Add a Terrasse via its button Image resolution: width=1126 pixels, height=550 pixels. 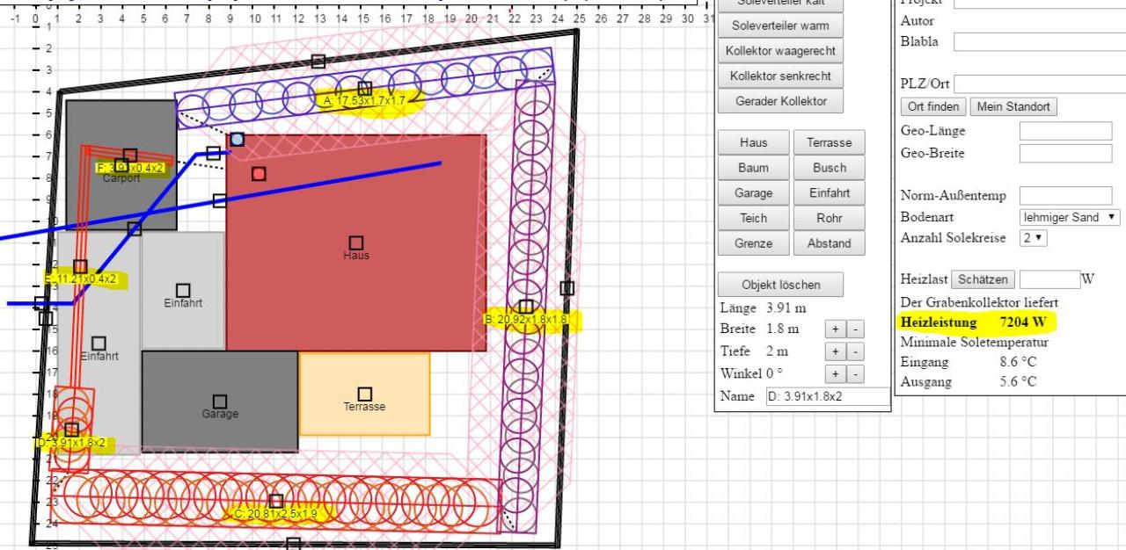[829, 142]
